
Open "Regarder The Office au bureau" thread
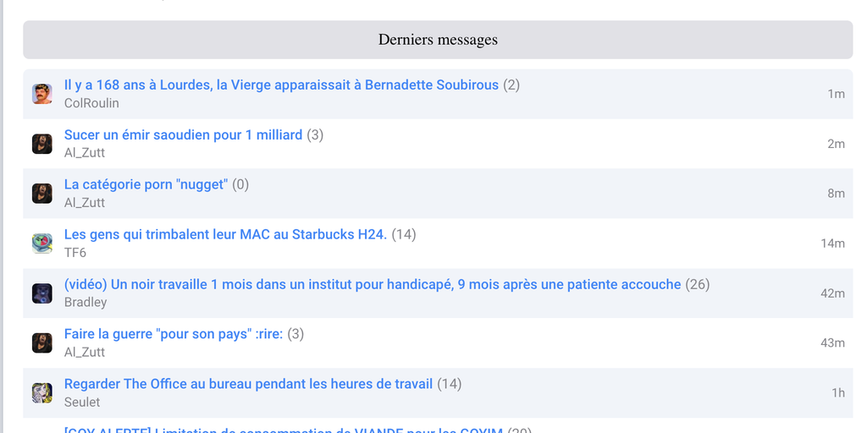(248, 384)
